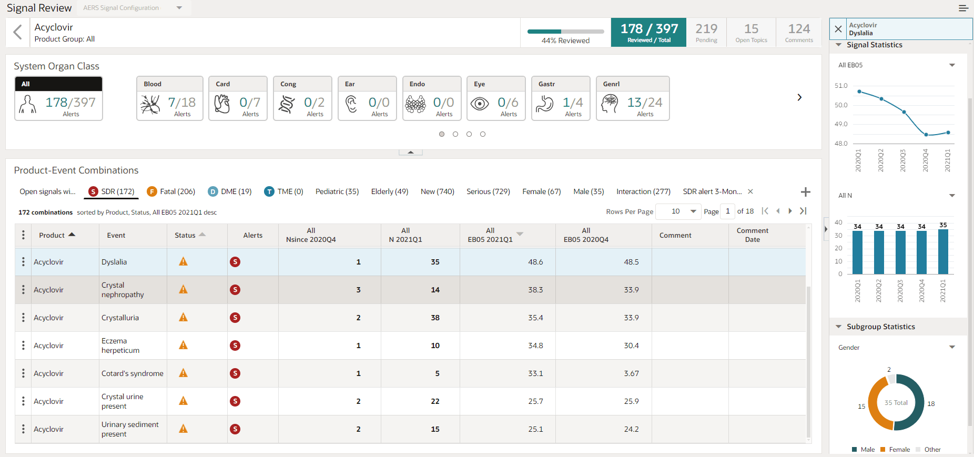
Task: Select the Blood system organ class card
Action: (170, 98)
